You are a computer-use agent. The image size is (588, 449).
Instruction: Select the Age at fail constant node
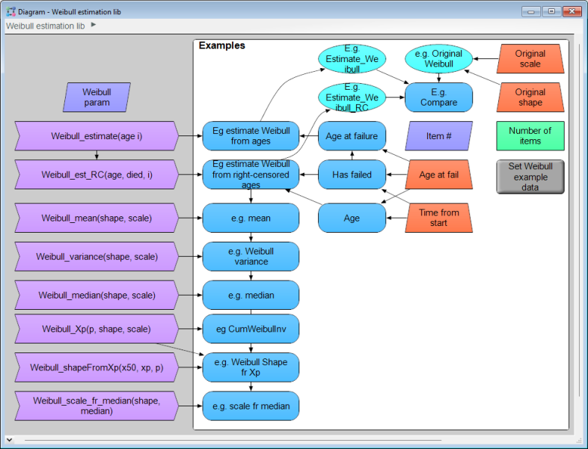tap(438, 174)
